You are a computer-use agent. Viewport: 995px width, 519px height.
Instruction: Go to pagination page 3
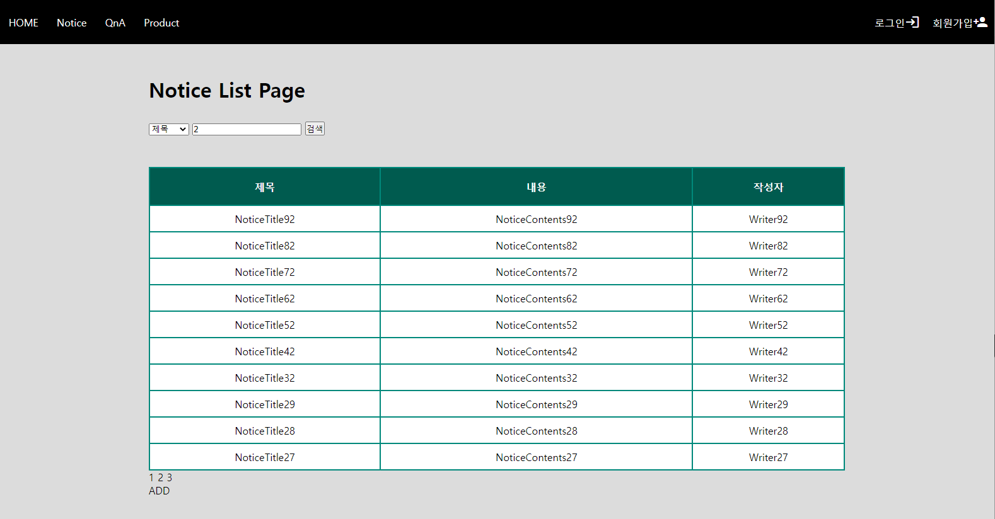[169, 477]
